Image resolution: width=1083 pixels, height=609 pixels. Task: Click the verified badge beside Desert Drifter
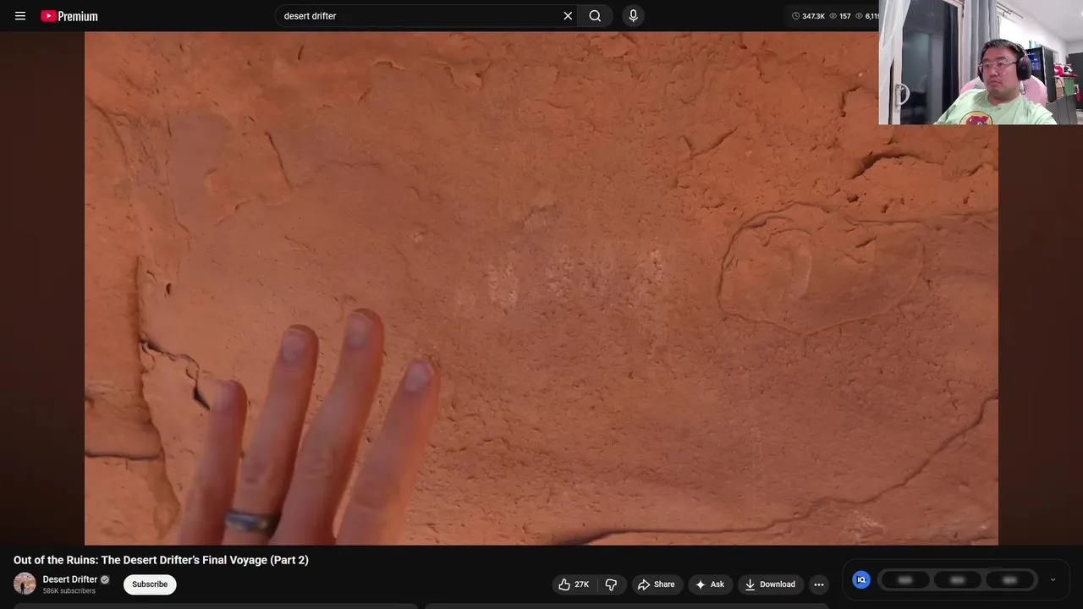coord(105,579)
